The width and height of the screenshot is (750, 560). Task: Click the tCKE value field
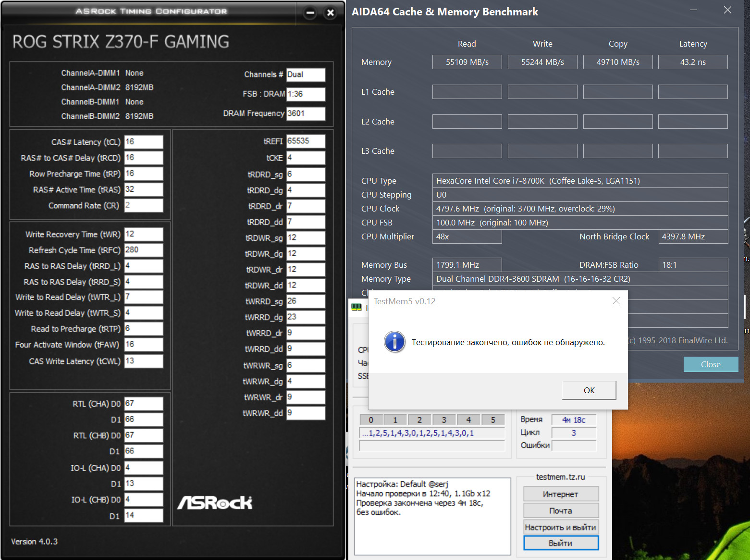306,158
